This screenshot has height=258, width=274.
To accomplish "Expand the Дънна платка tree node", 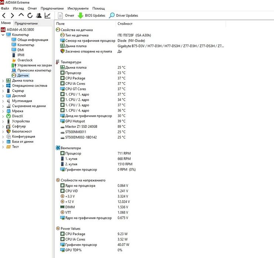I will (3, 81).
